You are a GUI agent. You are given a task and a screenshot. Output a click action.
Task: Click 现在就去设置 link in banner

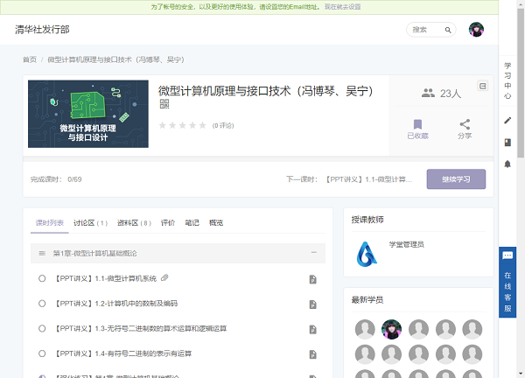click(x=342, y=7)
